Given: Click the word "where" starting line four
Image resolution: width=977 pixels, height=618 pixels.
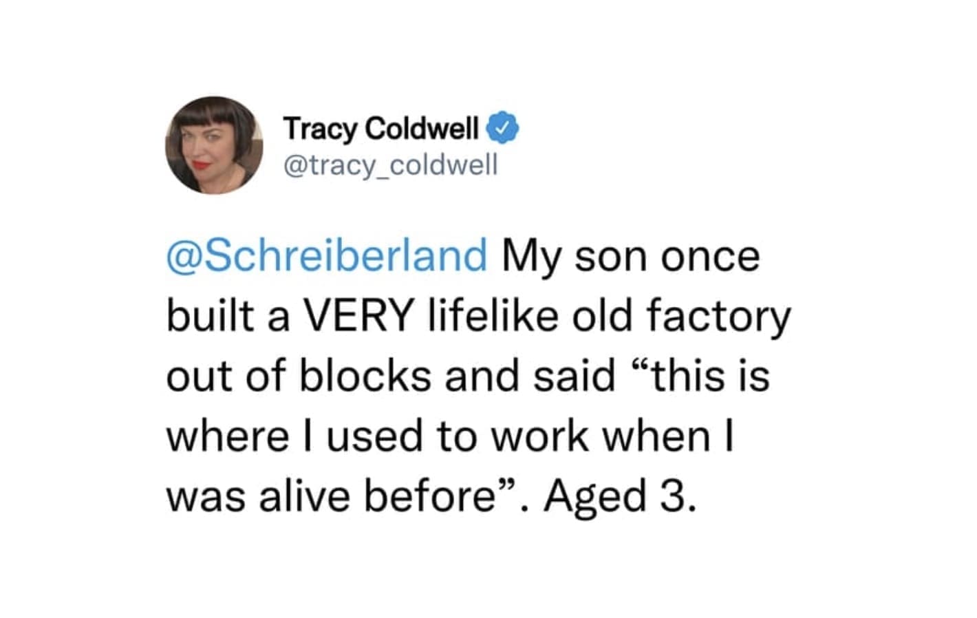Looking at the screenshot, I should (227, 436).
